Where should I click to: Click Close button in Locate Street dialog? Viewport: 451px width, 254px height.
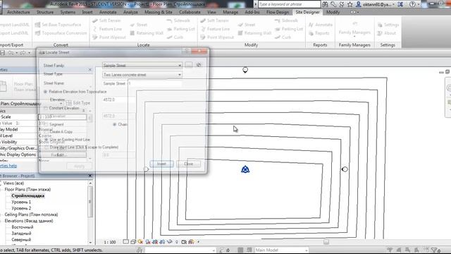(x=189, y=164)
